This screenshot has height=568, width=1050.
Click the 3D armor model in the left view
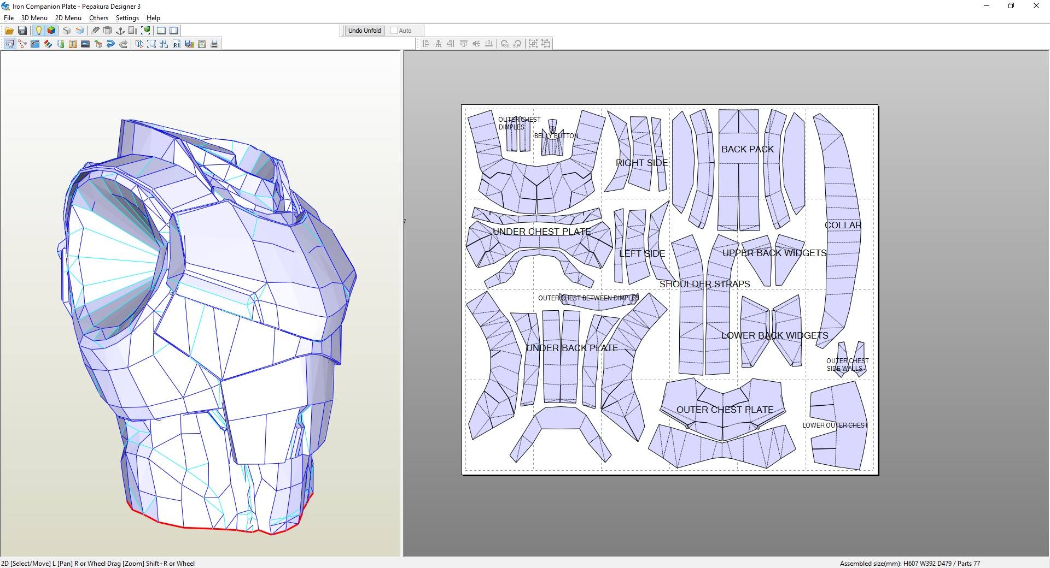tap(208, 328)
